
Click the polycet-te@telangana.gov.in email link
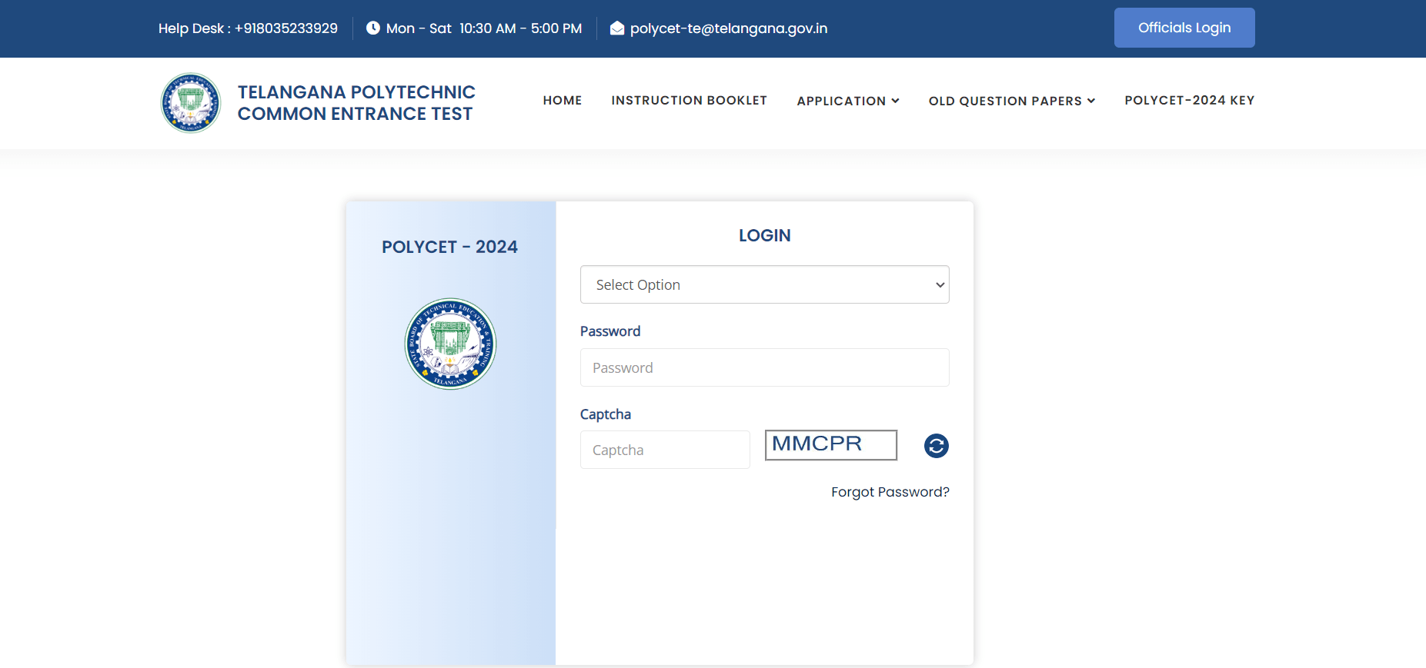point(729,28)
